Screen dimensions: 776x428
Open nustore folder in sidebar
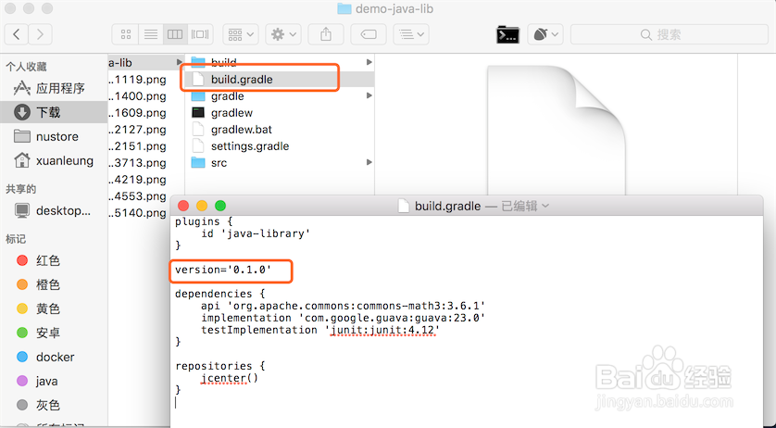pos(54,136)
